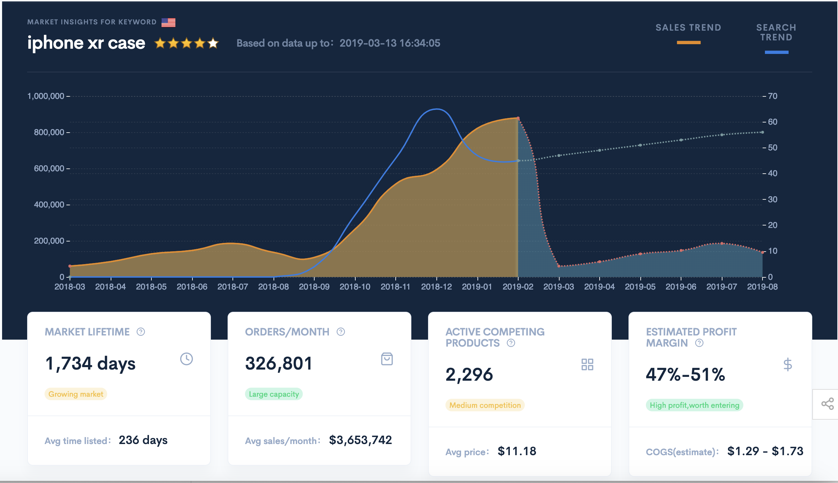Click the 1,000,000 y-axis label
This screenshot has height=483, width=838.
point(46,96)
